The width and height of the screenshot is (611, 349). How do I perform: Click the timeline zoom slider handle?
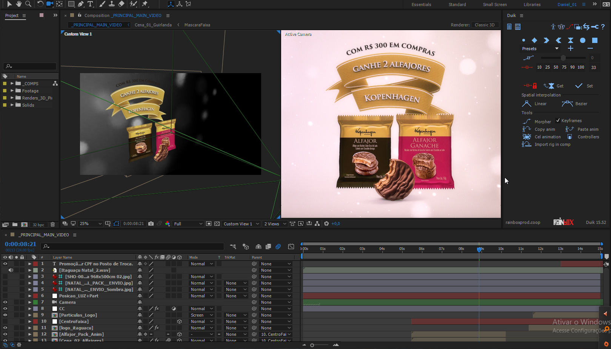312,345
